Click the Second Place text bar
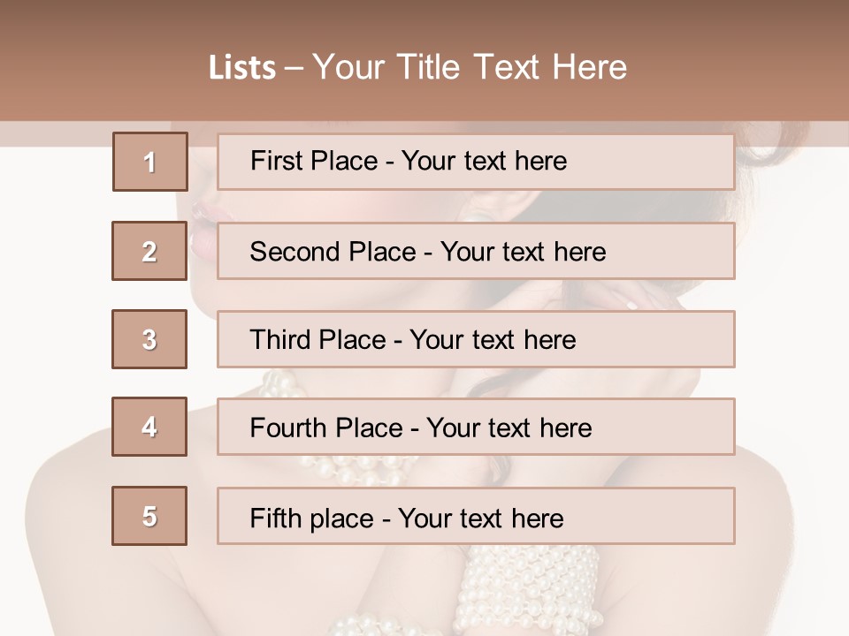The width and height of the screenshot is (849, 636). coord(476,251)
